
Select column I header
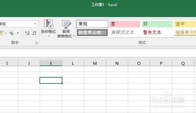tap(9, 63)
